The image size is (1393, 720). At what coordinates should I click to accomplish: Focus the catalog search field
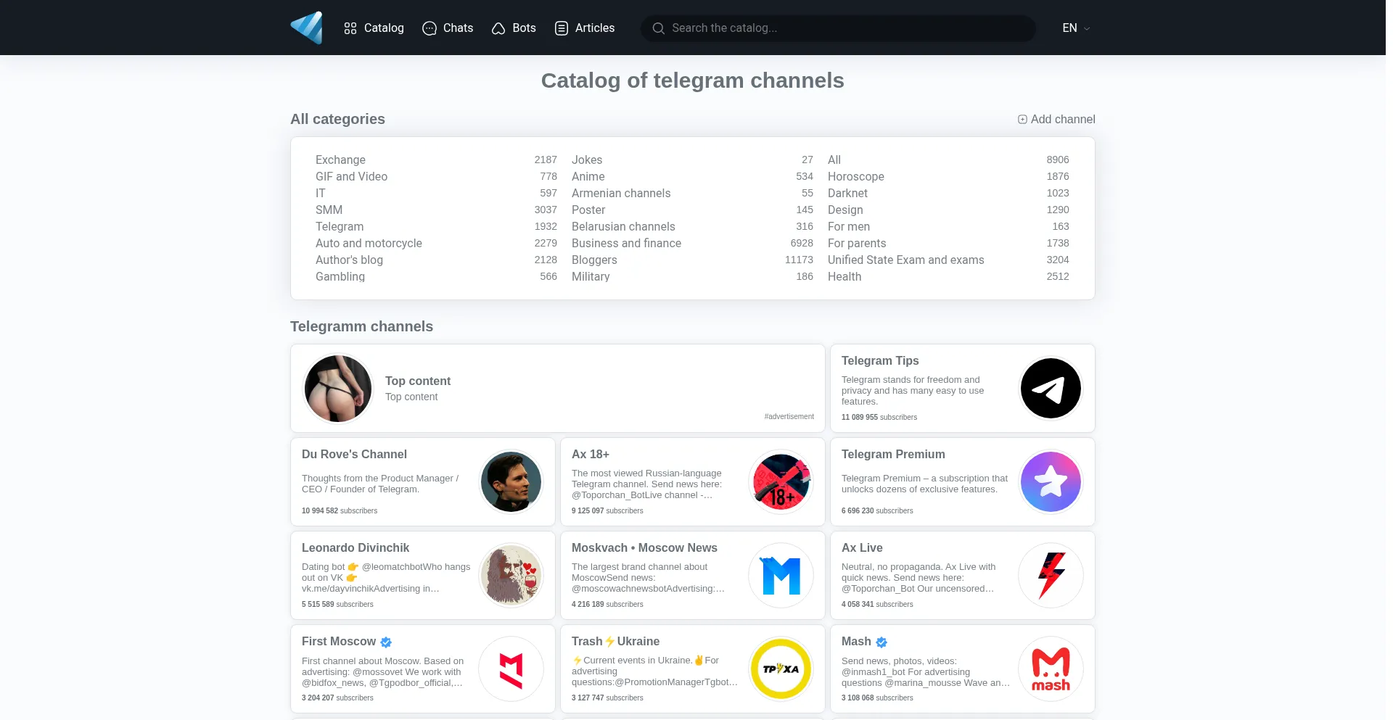click(x=838, y=28)
